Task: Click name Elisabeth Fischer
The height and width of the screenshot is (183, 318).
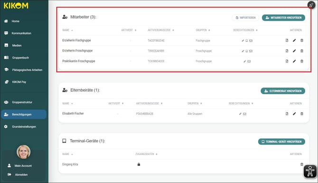Action: [73, 113]
